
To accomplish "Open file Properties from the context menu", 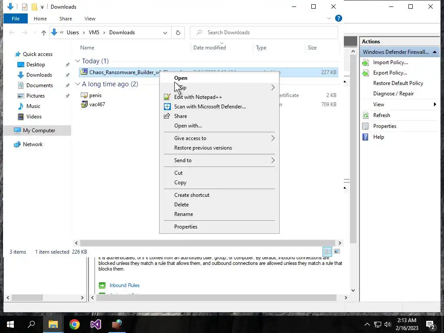I will tap(186, 226).
